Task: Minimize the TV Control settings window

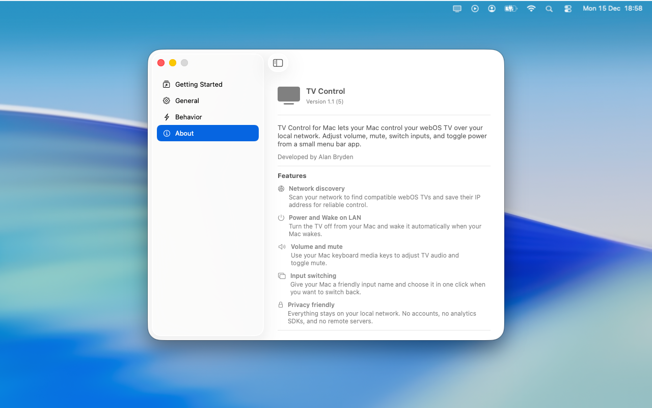Action: pos(173,63)
